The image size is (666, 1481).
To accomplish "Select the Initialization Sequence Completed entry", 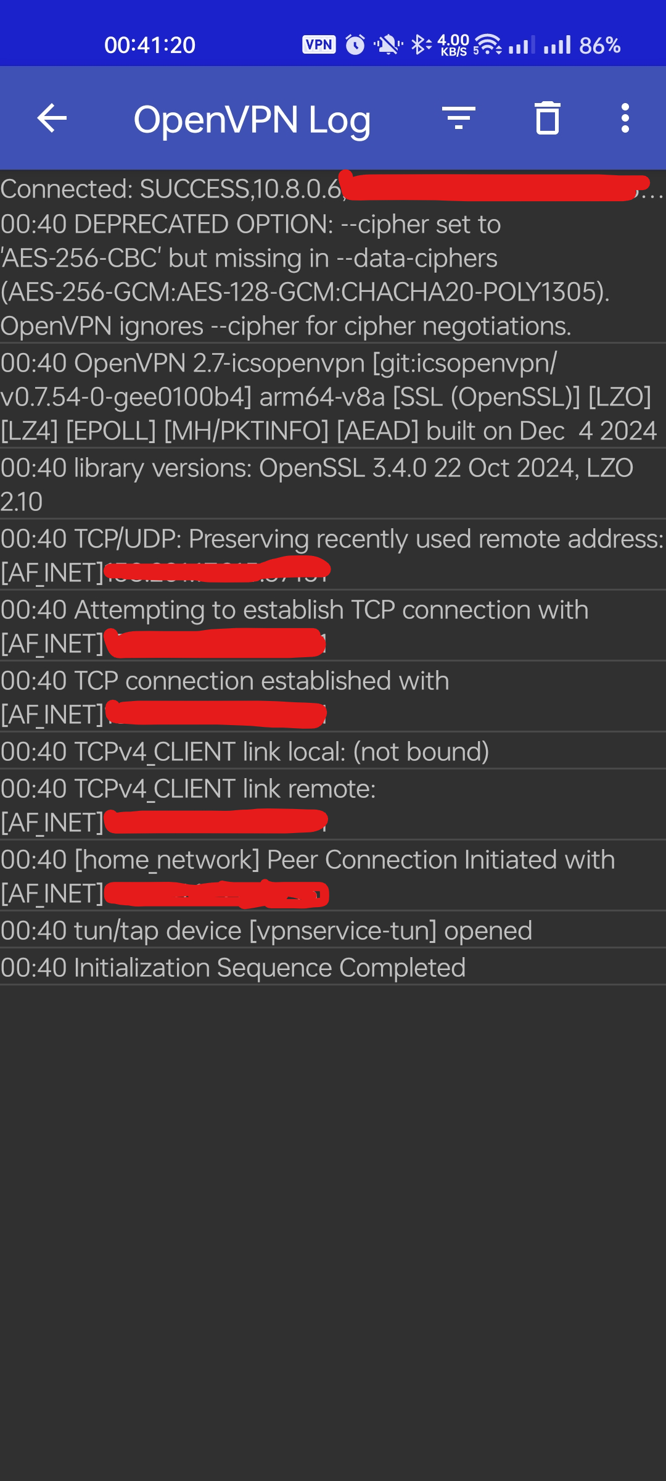I will click(233, 968).
